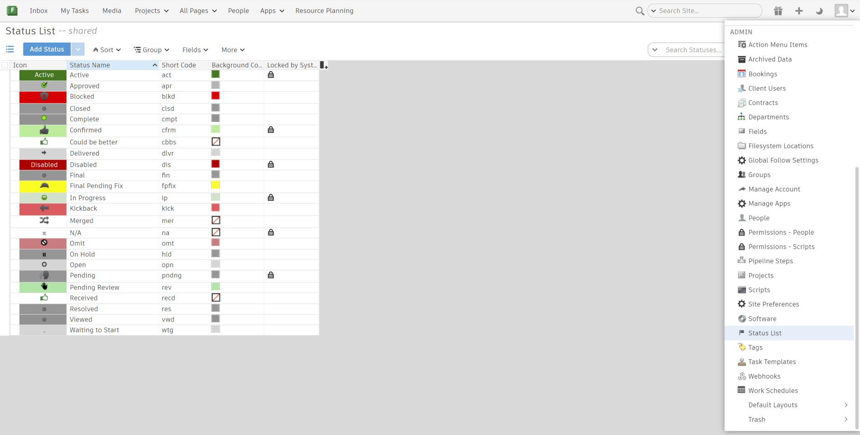Expand the All Pages navigation menu
The image size is (860, 435).
click(x=198, y=11)
